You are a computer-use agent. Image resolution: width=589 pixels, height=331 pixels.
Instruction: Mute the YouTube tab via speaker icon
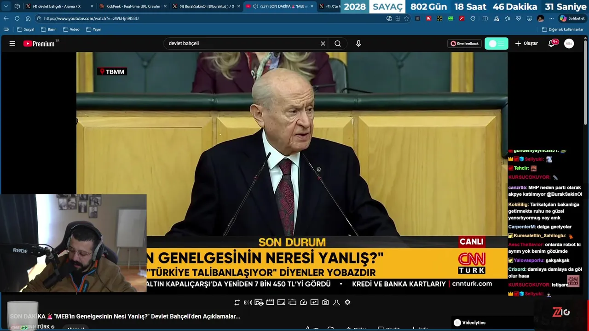(255, 6)
